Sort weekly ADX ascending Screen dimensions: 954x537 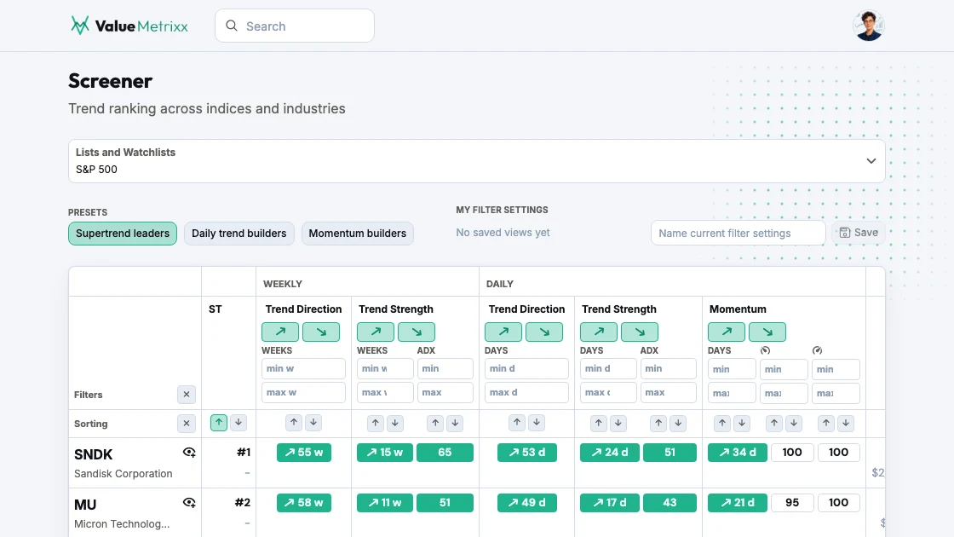tap(435, 423)
